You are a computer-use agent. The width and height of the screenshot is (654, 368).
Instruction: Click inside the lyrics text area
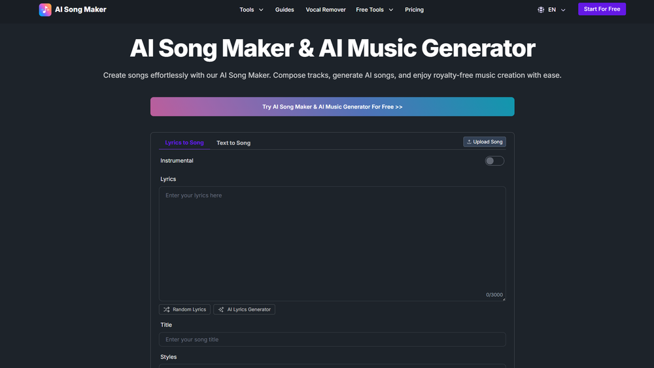332,244
